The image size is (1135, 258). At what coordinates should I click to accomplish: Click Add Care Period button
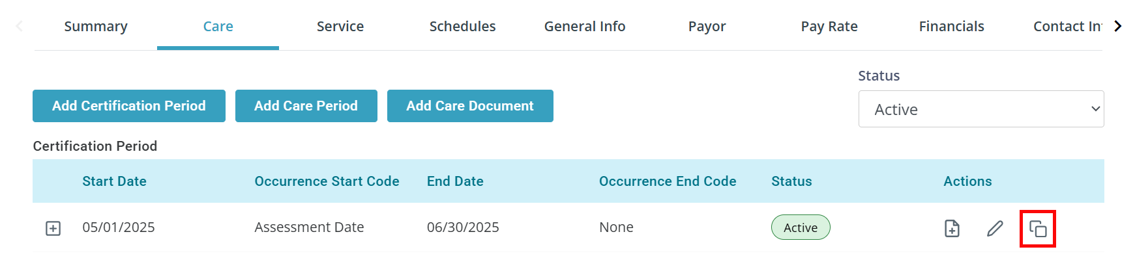coord(306,106)
